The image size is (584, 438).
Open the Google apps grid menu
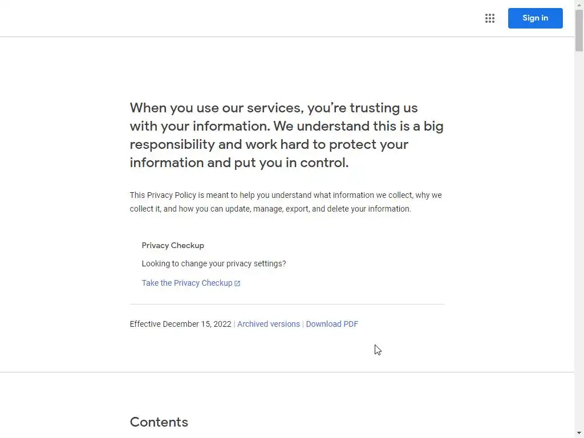pos(489,18)
